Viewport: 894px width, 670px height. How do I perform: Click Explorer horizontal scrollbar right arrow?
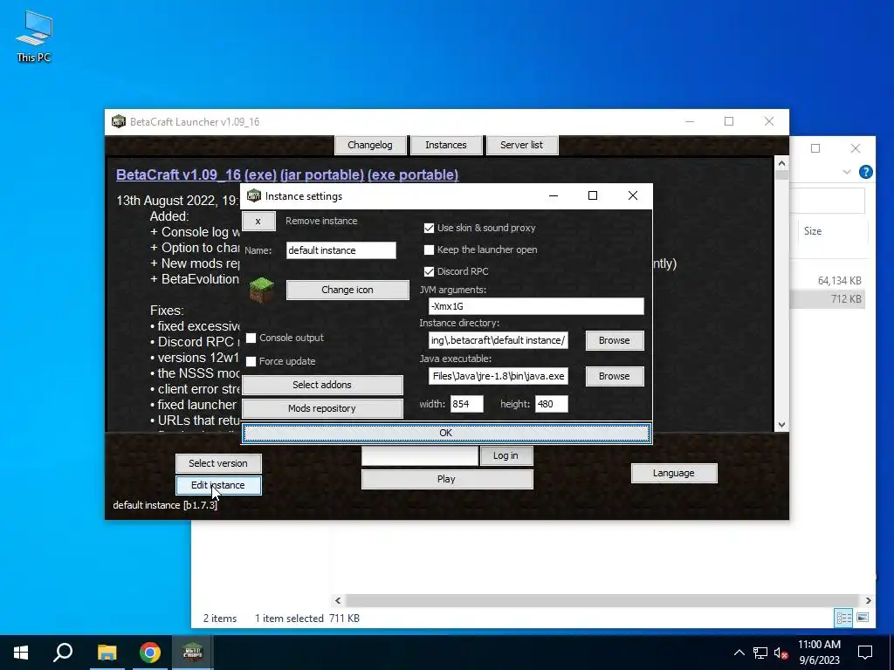pos(869,600)
